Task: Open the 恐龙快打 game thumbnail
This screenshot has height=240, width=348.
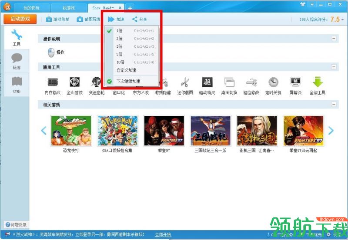Action: (x=71, y=131)
